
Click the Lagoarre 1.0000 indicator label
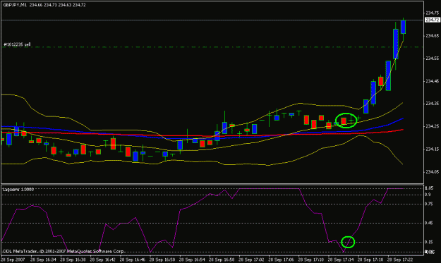[18, 190]
